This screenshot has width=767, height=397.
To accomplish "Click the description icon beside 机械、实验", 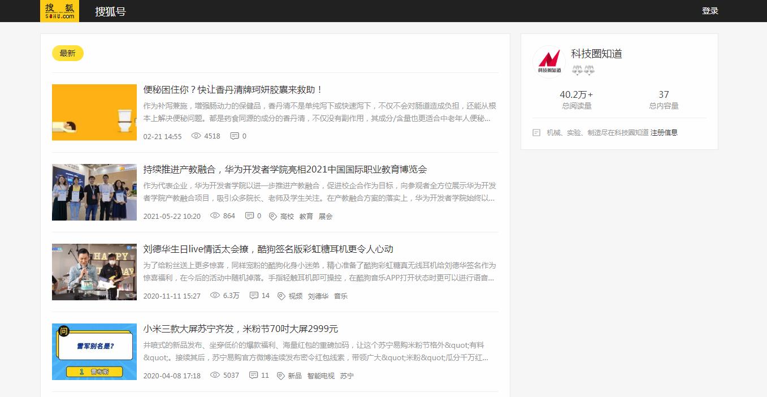I will tap(536, 133).
